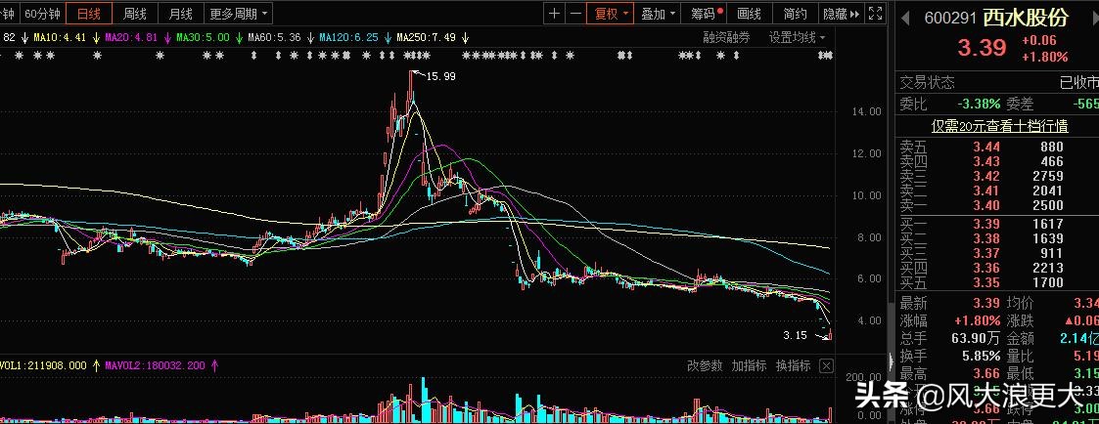Click the arrow next to MA10 indicator

96,38
